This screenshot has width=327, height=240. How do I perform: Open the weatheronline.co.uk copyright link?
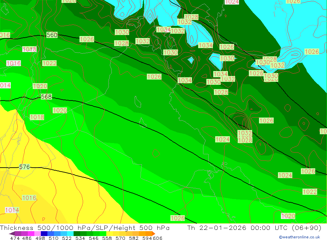point(300,237)
